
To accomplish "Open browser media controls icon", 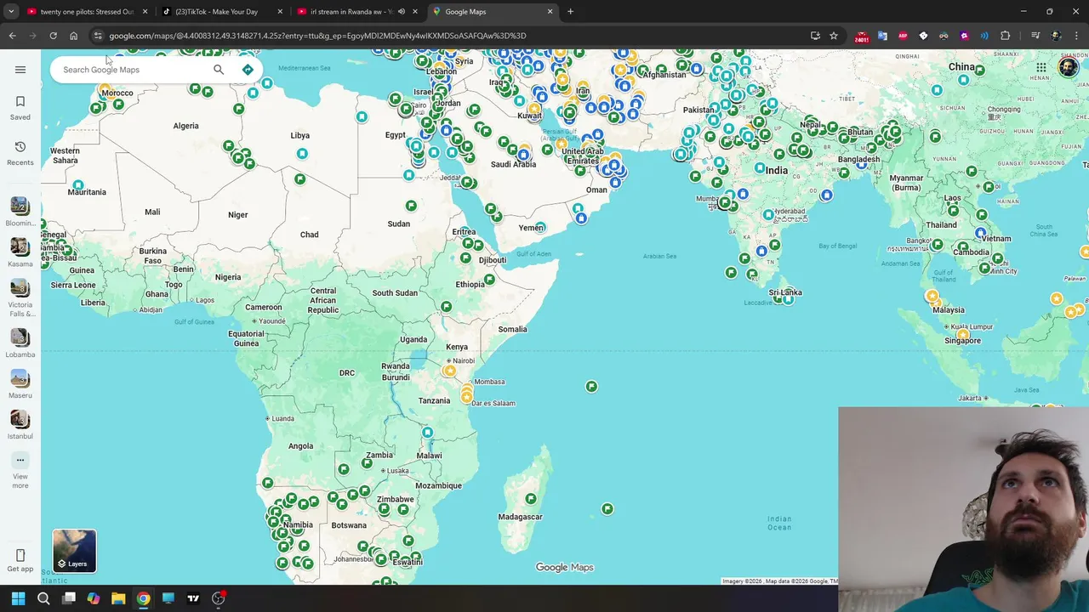I will coord(1035,36).
